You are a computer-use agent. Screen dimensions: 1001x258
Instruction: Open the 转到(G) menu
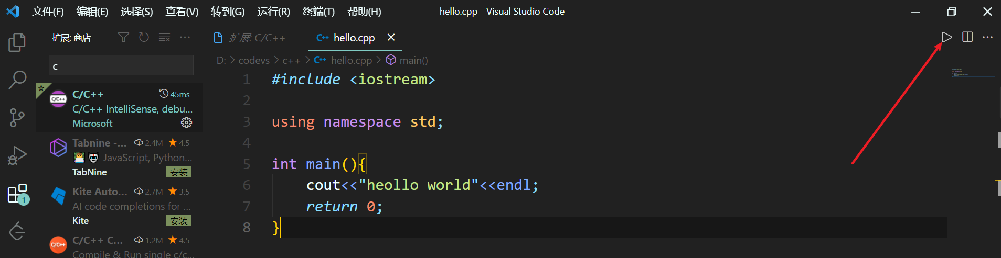pyautogui.click(x=228, y=12)
